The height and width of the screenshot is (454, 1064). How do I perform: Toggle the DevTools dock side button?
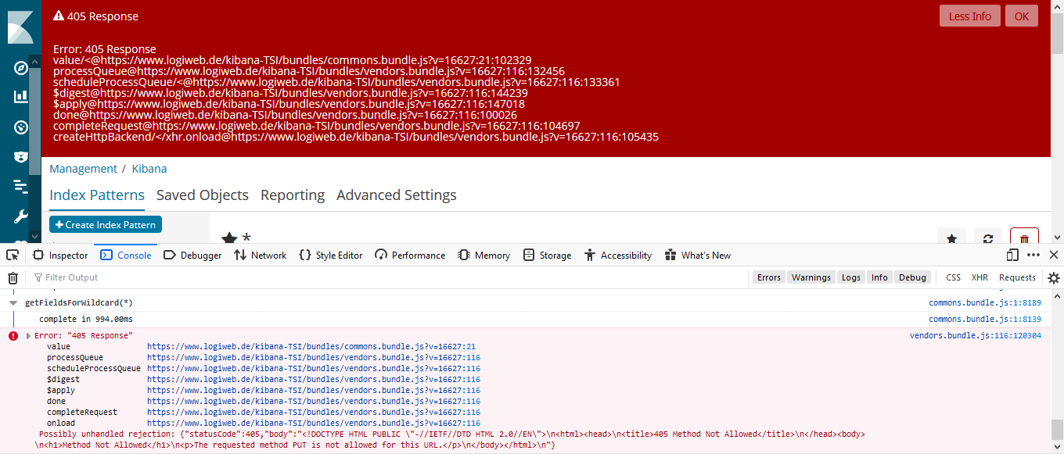click(x=1012, y=255)
